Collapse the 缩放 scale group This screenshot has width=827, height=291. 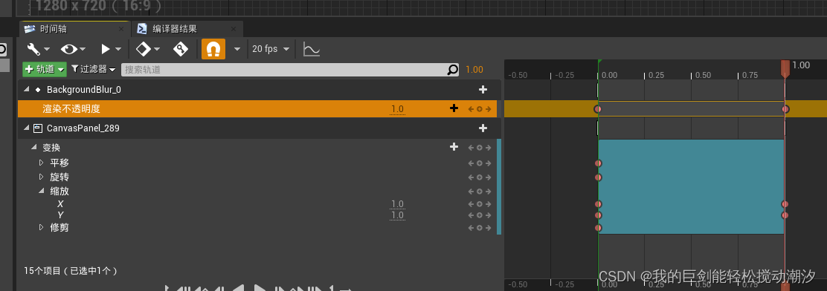pos(42,191)
